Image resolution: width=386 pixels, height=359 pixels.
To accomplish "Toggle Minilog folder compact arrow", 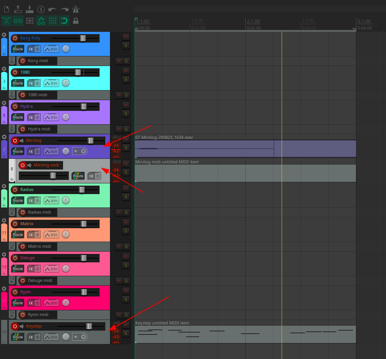I will click(4, 137).
